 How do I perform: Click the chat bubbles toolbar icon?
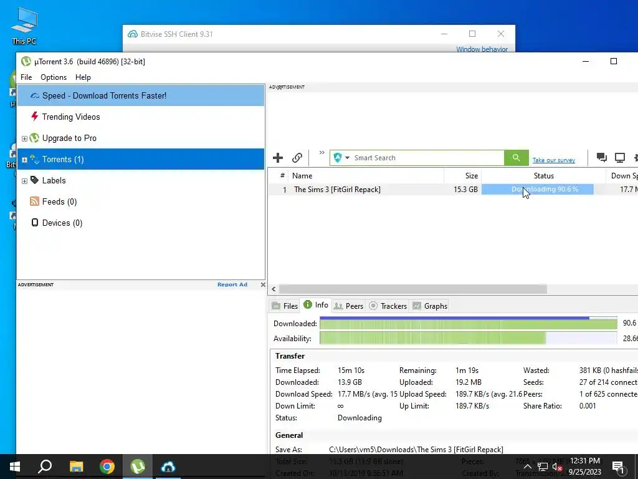[601, 158]
